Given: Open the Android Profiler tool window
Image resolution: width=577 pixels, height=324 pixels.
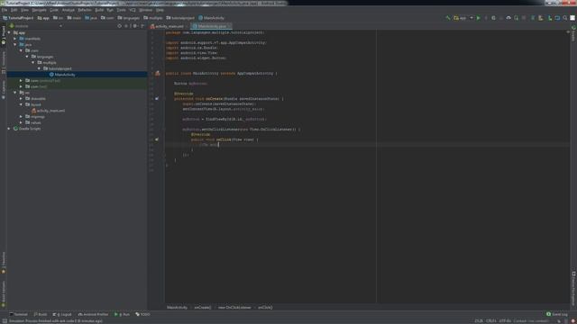Looking at the screenshot, I should tap(94, 314).
